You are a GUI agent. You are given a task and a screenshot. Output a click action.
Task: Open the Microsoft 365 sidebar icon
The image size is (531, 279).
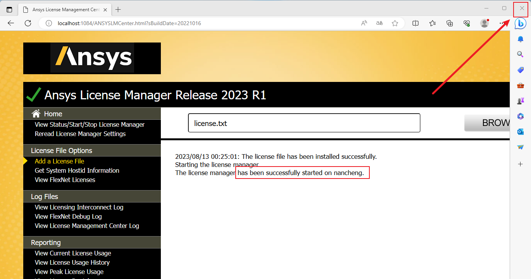click(x=521, y=116)
